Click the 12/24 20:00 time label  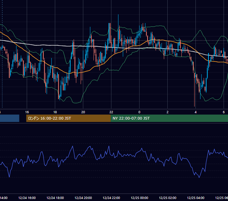(83, 198)
